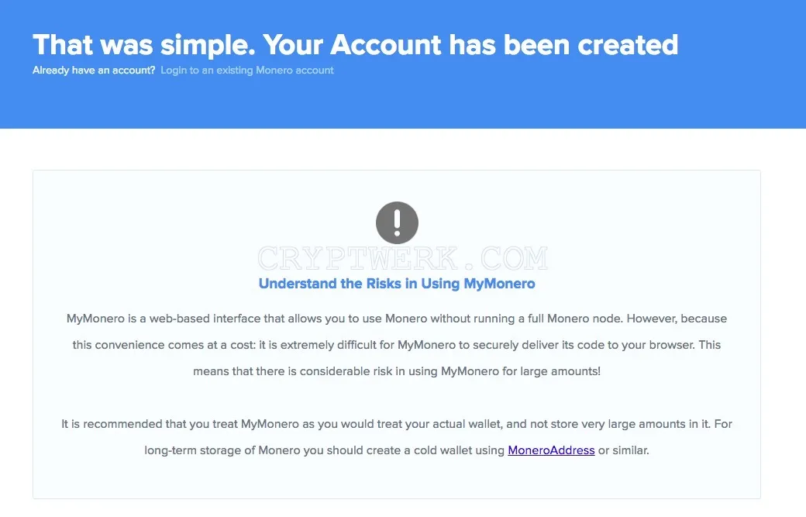Click the 'That was simple.' words in the title

click(x=144, y=45)
